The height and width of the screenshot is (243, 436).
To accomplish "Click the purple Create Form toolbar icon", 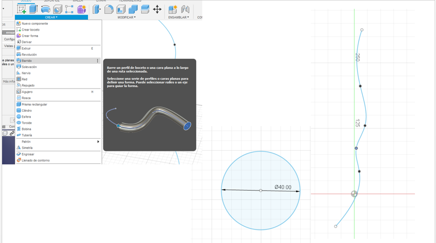I will click(x=81, y=9).
